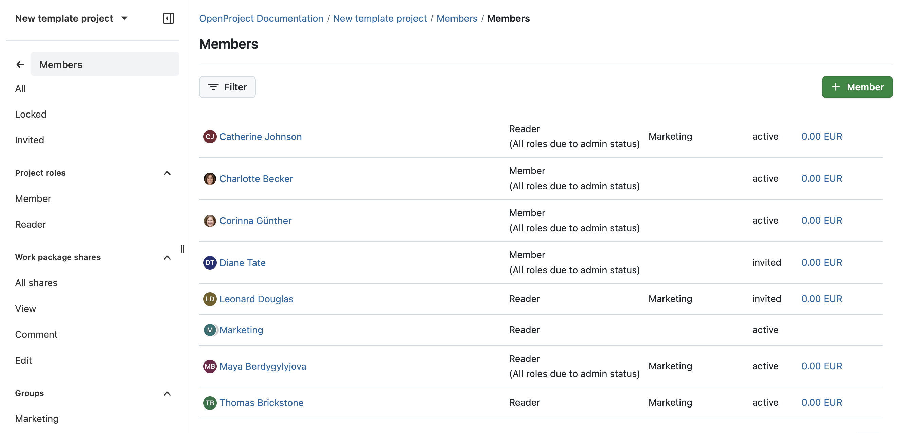Click the back arrow above Members menu

pyautogui.click(x=20, y=64)
